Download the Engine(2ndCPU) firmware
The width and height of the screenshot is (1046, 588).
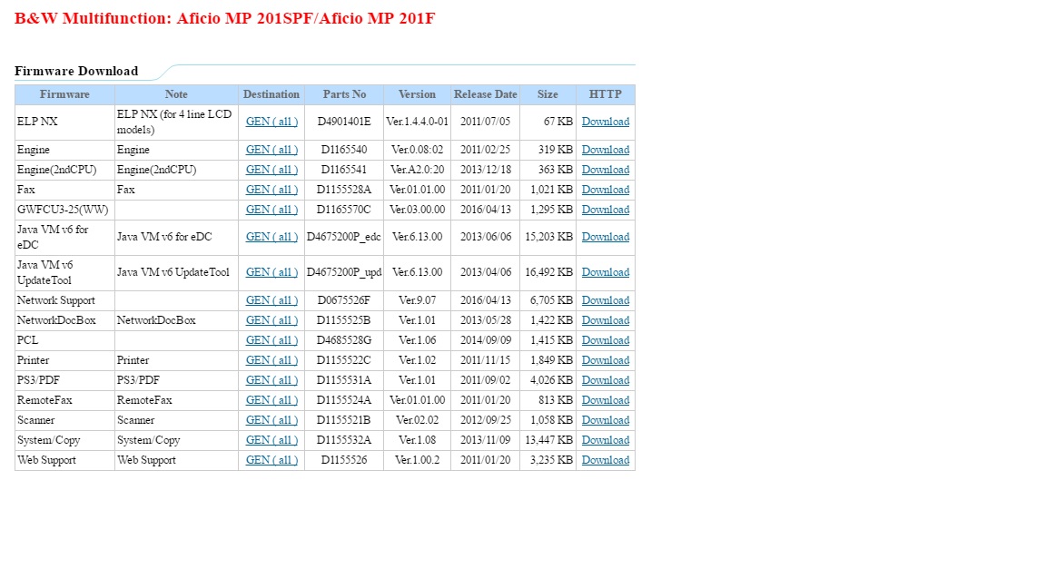point(605,170)
